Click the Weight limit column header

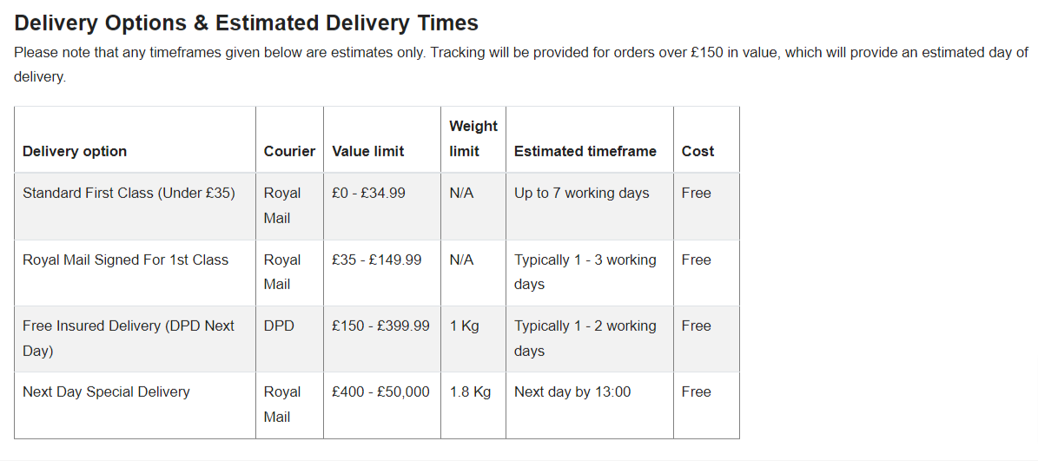point(473,139)
